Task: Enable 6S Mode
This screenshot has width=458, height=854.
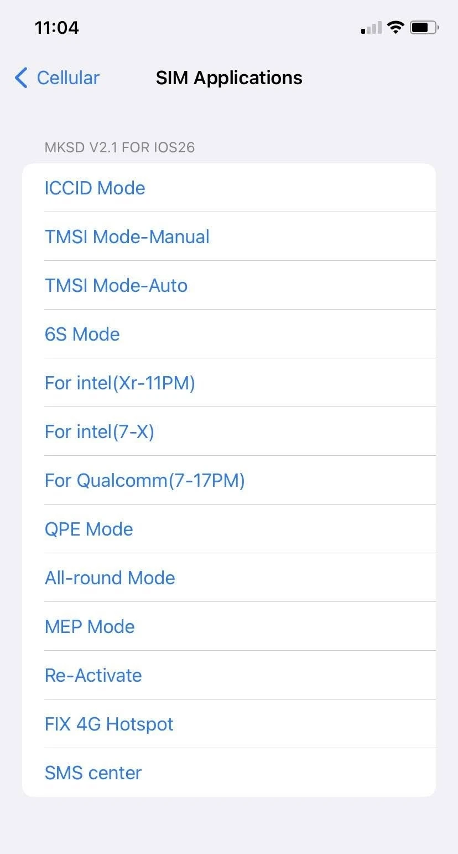Action: pos(82,334)
